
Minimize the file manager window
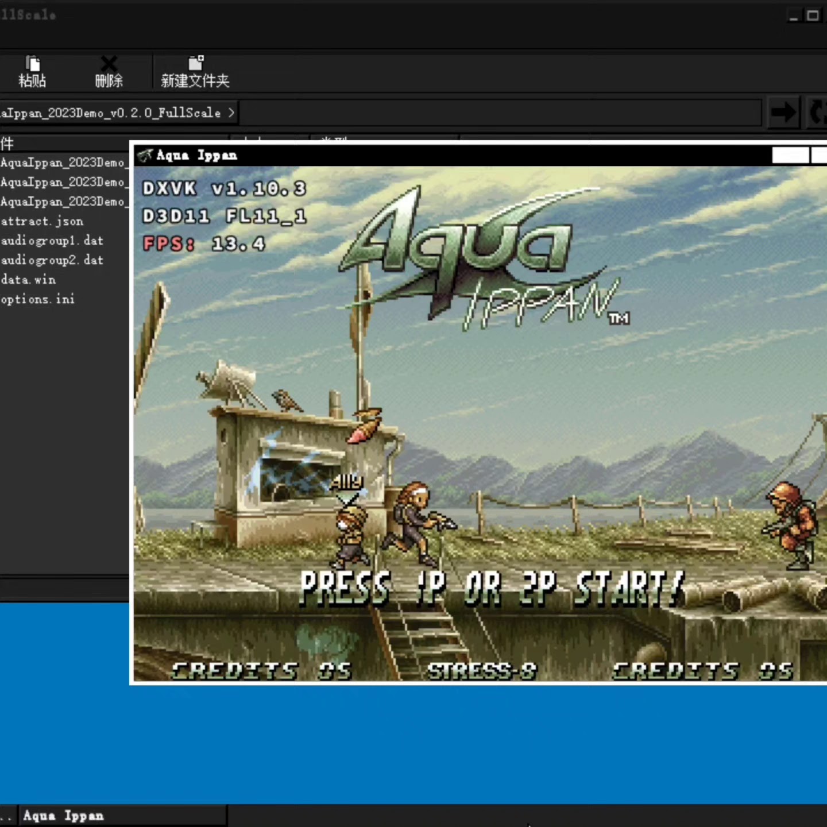coord(794,16)
